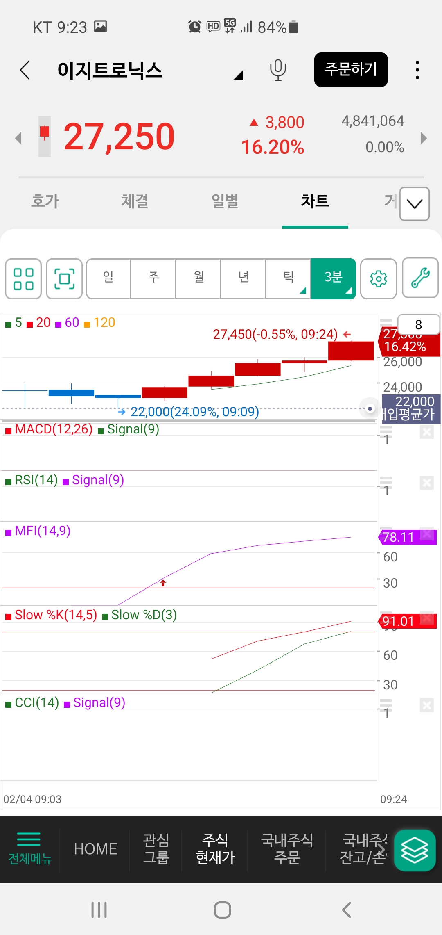This screenshot has width=442, height=935.
Task: Tap the 4,841,064 volume figure
Action: point(373,121)
